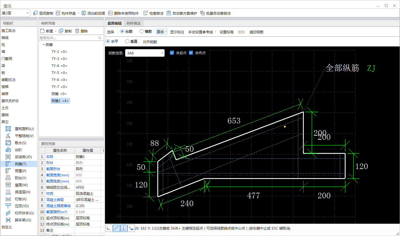The width and height of the screenshot is (400, 236).
Task: Select the 栏板(K) icon
Action: [8, 199]
